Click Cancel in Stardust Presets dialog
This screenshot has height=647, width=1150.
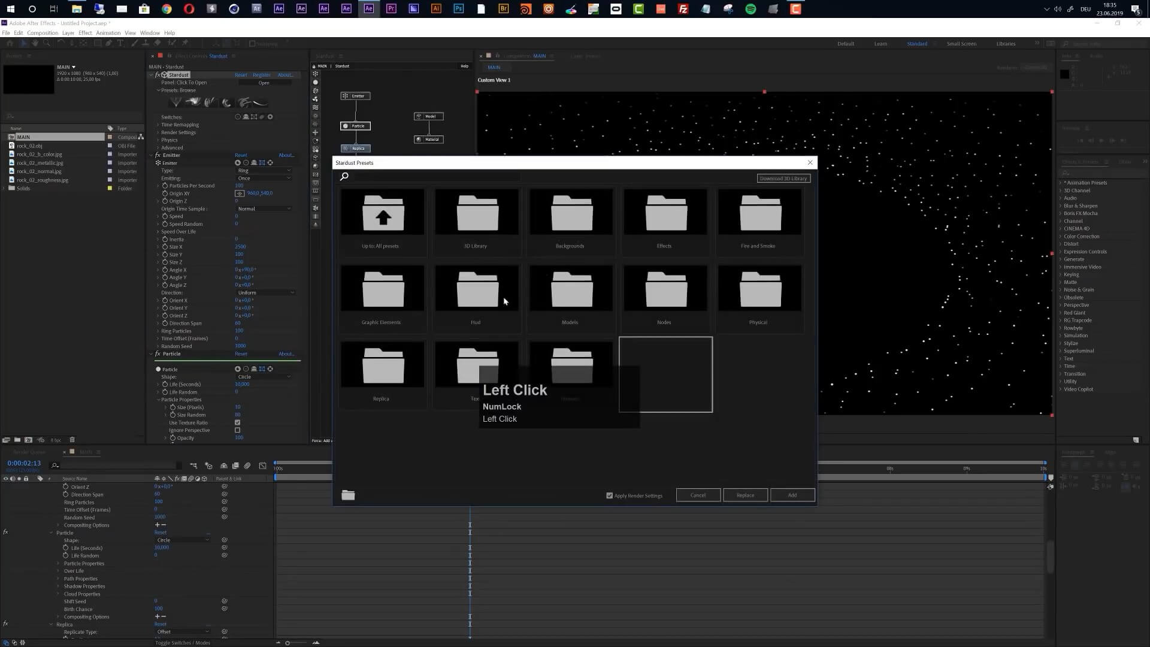pos(698,495)
